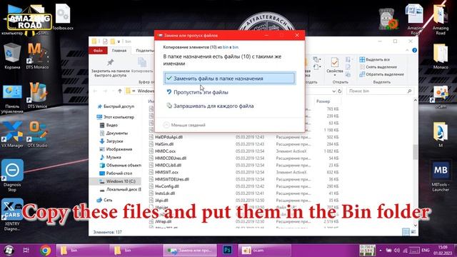Open Загрузки in the navigation pane

click(x=111, y=141)
